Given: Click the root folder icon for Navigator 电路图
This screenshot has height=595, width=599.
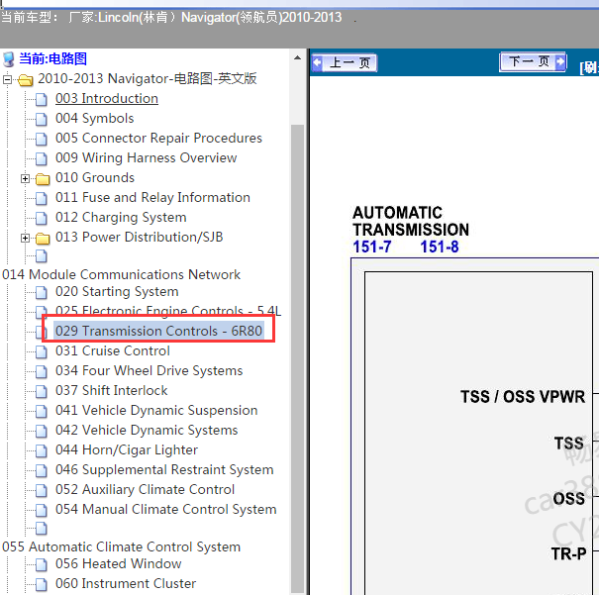Looking at the screenshot, I should (26, 80).
